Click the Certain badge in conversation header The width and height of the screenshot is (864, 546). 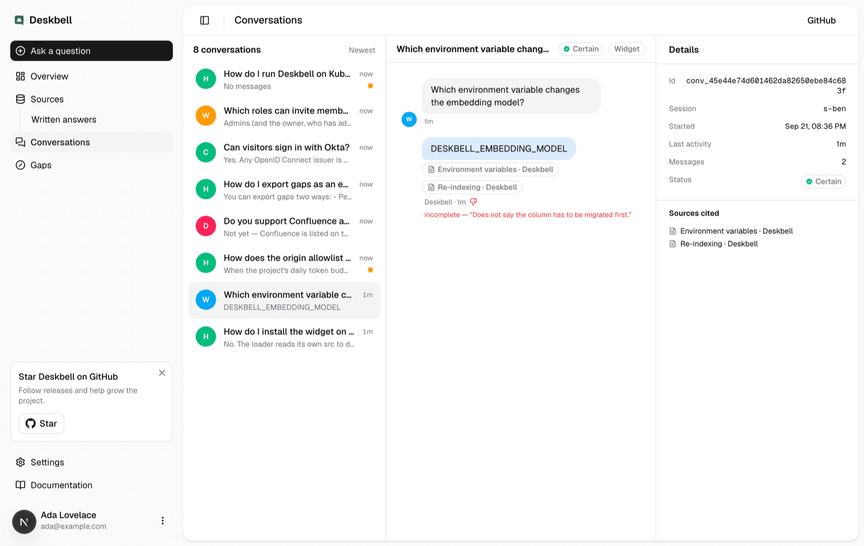pyautogui.click(x=581, y=49)
